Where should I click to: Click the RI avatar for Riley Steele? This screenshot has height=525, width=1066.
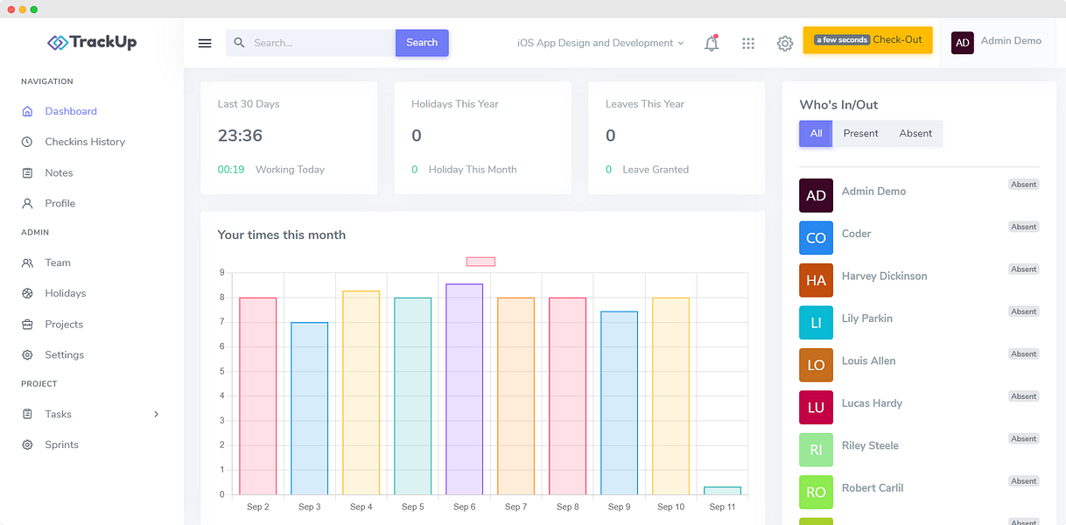tap(816, 450)
